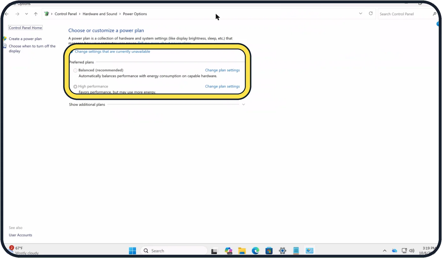Open the network status tray icon
This screenshot has height=258, width=442.
[x=404, y=251]
